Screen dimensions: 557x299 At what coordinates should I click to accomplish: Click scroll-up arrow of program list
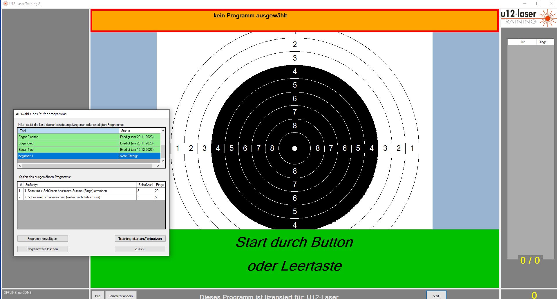point(163,131)
